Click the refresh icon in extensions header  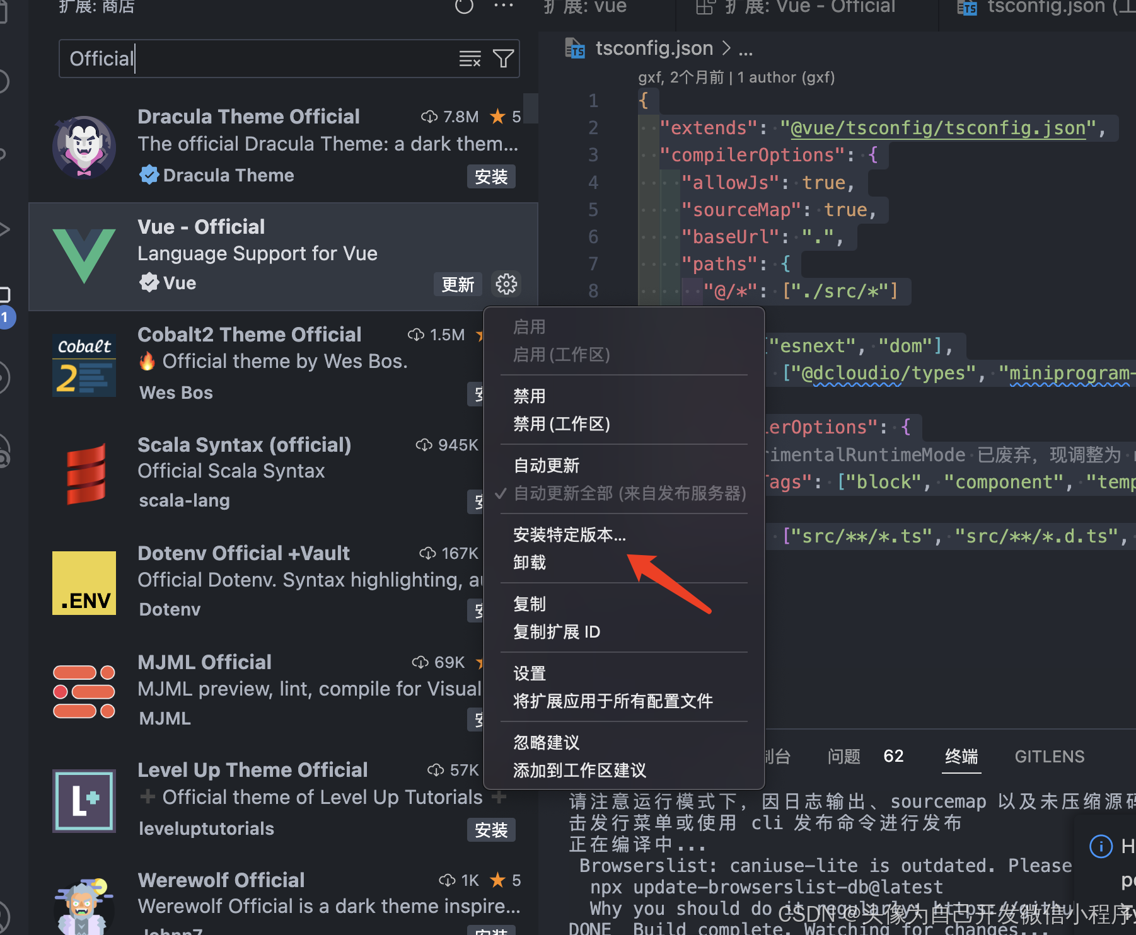coord(464,7)
